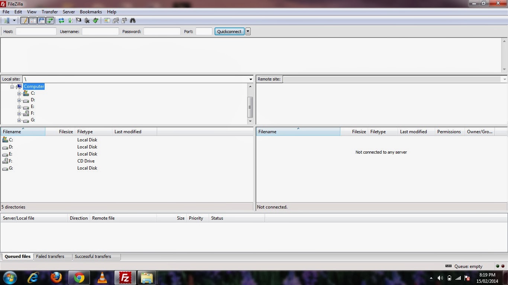
Task: Toggle directory comparison in the toolbar
Action: (x=116, y=21)
